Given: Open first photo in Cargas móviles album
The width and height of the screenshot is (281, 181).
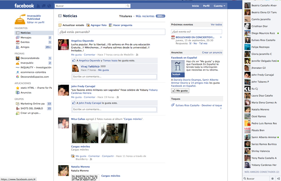Looking at the screenshot, I should [x=85, y=133].
